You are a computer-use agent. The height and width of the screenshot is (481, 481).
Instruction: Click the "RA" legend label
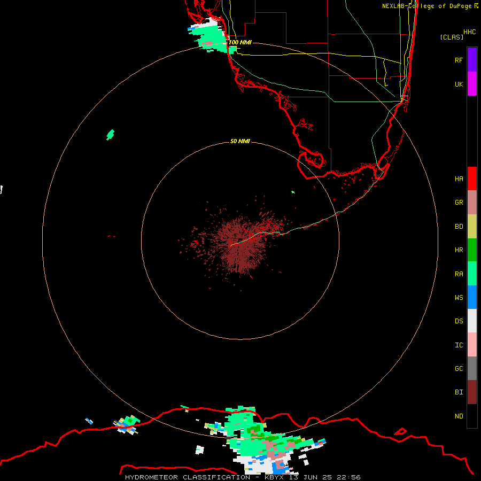pos(459,274)
